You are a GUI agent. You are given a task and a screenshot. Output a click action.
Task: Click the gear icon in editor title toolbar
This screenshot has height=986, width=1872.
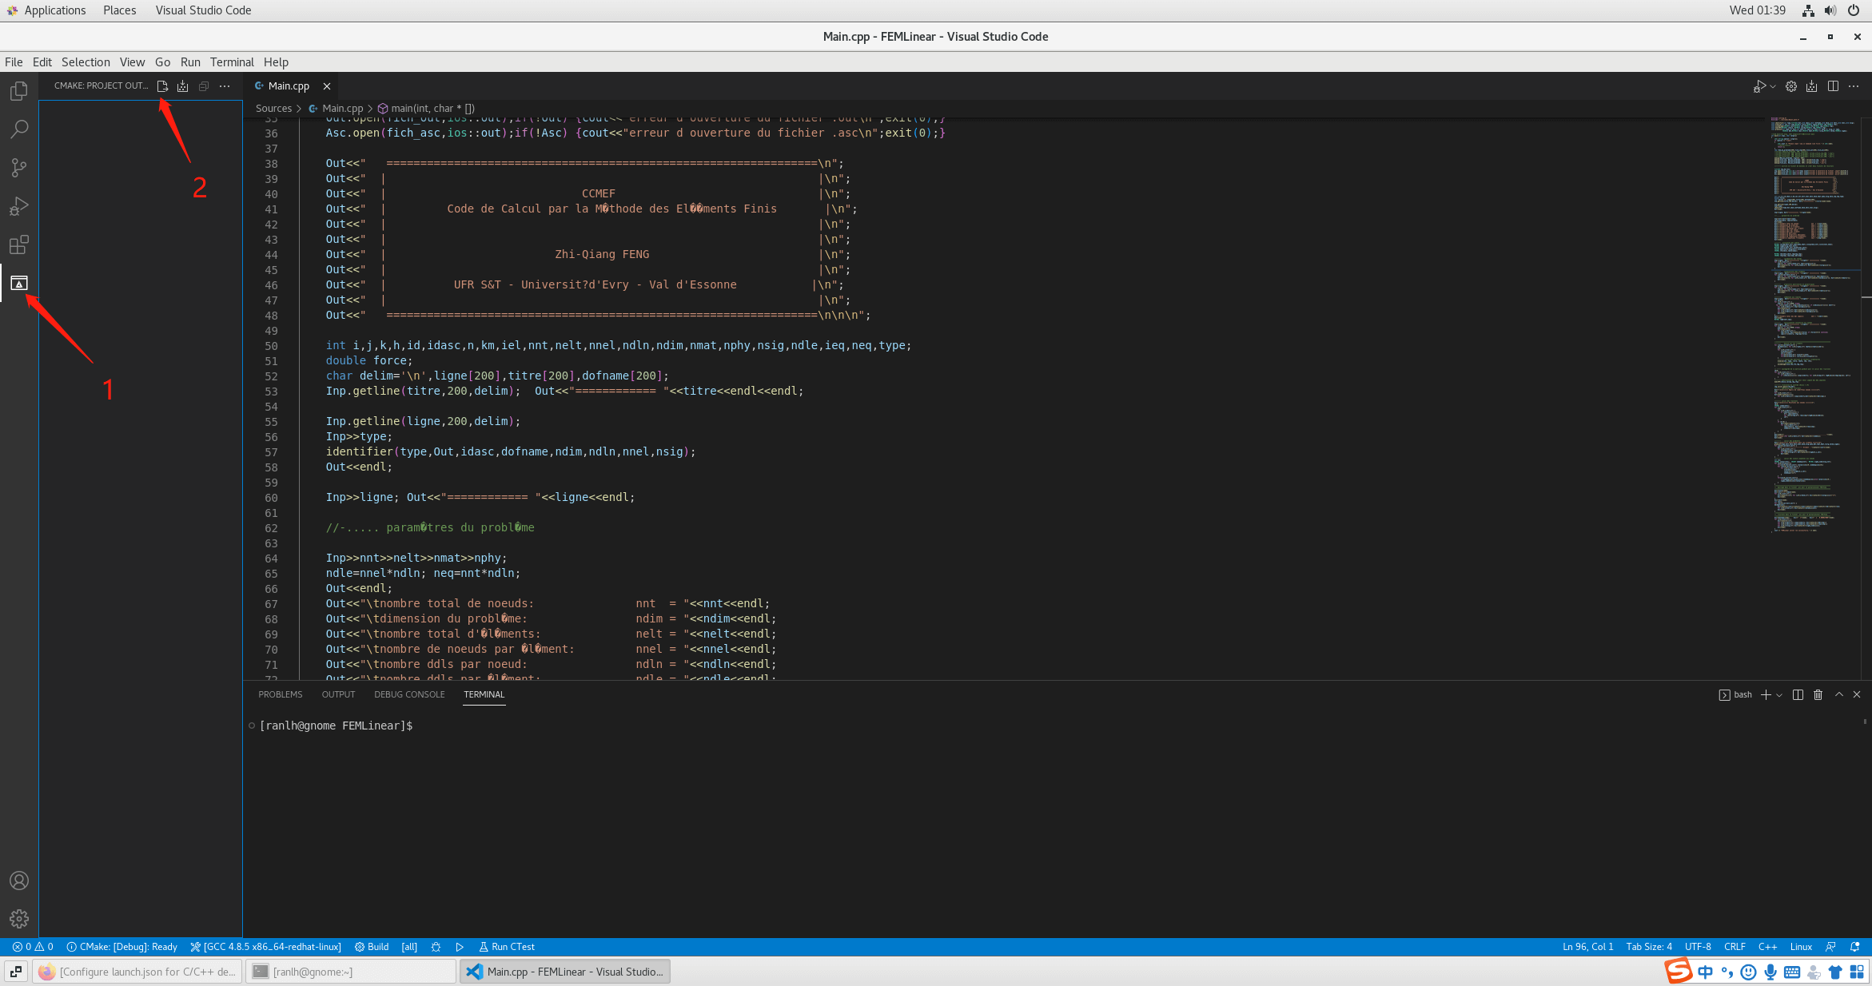coord(1791,86)
